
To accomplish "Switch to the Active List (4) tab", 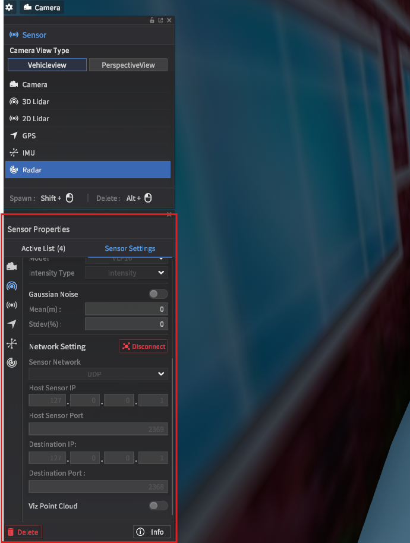I will tap(43, 248).
